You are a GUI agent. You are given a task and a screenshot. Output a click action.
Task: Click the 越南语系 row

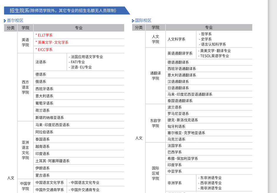click(x=79, y=147)
